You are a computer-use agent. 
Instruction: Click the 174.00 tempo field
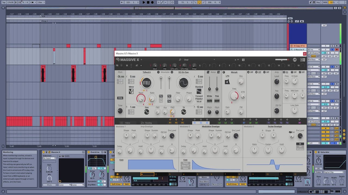[10, 2]
